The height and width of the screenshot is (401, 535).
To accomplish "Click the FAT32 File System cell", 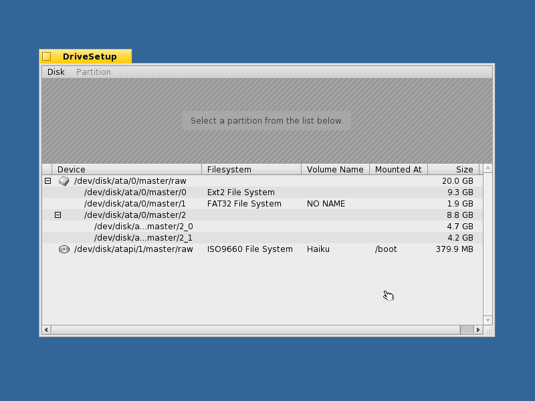I will tap(244, 204).
